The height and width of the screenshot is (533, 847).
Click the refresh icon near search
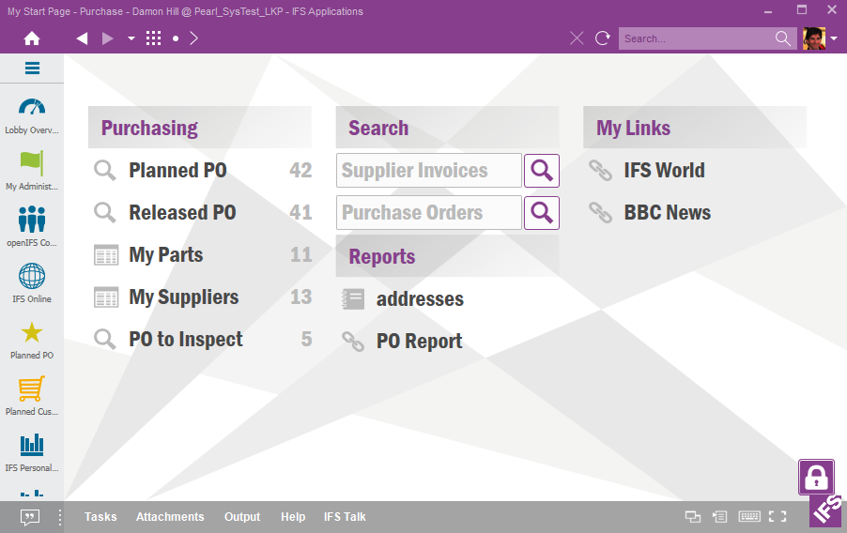pyautogui.click(x=603, y=38)
